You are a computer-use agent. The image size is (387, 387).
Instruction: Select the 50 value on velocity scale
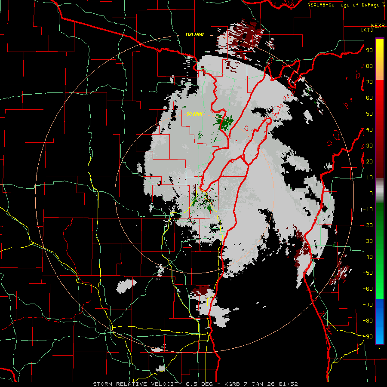(x=369, y=114)
